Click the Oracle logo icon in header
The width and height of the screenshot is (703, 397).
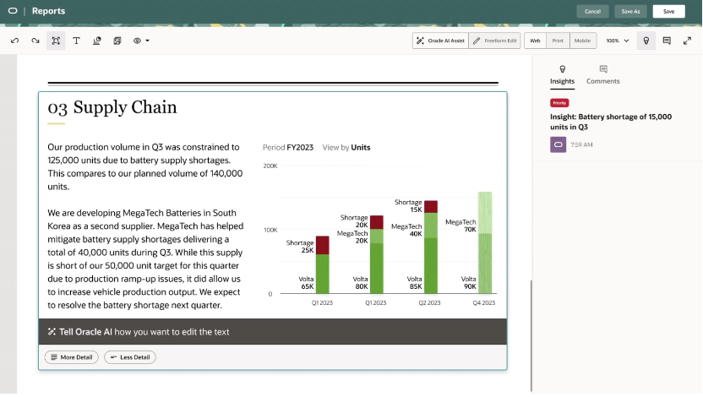tap(13, 11)
